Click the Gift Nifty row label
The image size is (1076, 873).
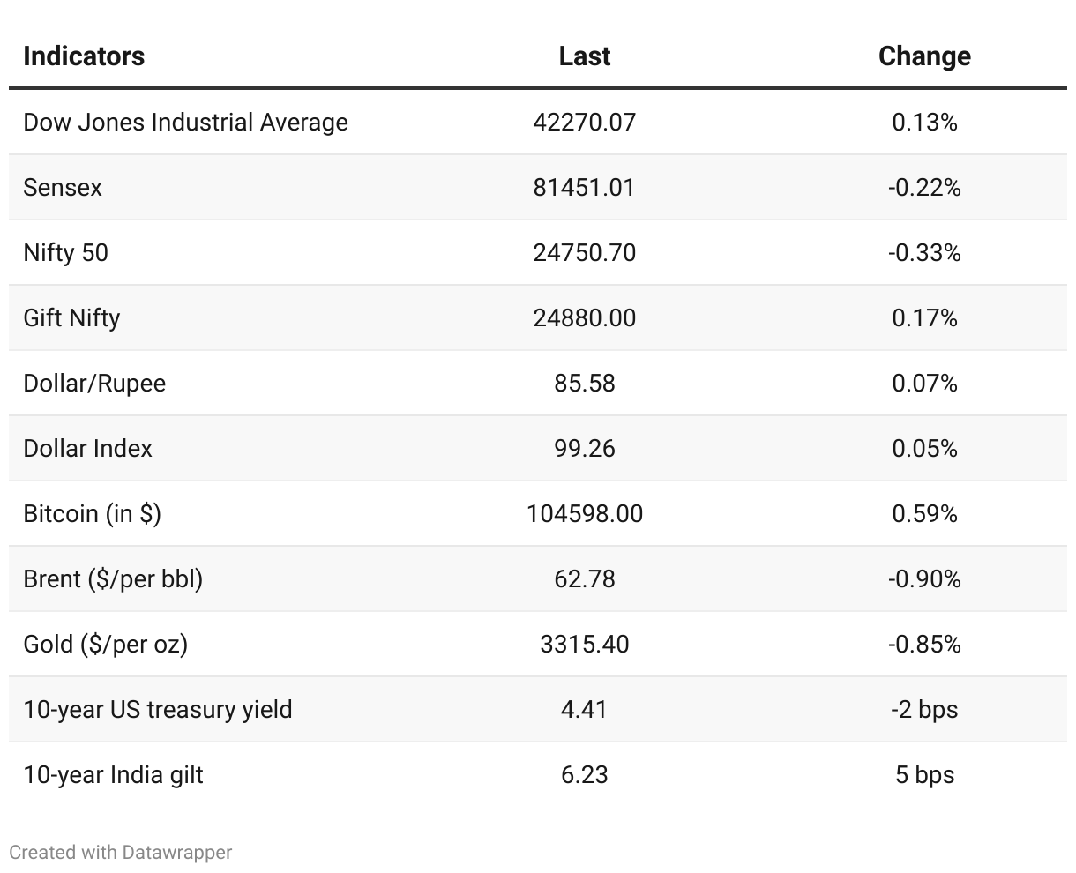click(x=71, y=317)
